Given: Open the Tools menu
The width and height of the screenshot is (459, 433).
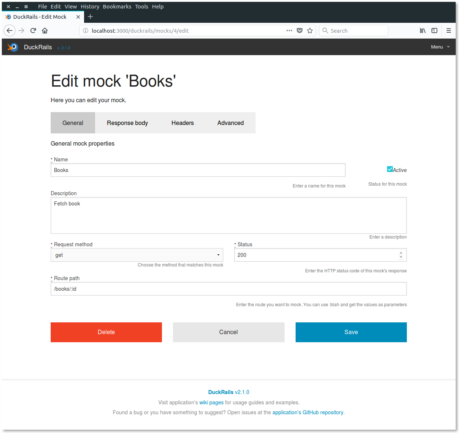Looking at the screenshot, I should 142,7.
